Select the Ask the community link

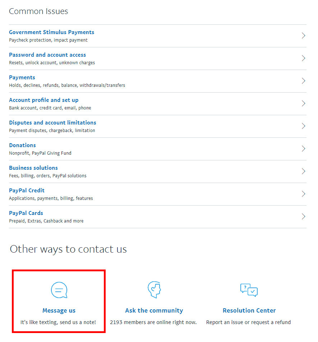tap(154, 310)
